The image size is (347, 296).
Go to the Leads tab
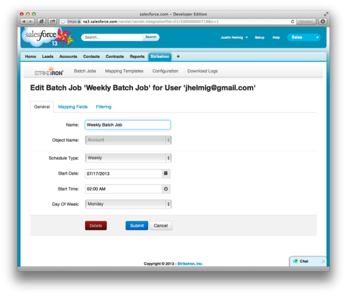(x=47, y=57)
